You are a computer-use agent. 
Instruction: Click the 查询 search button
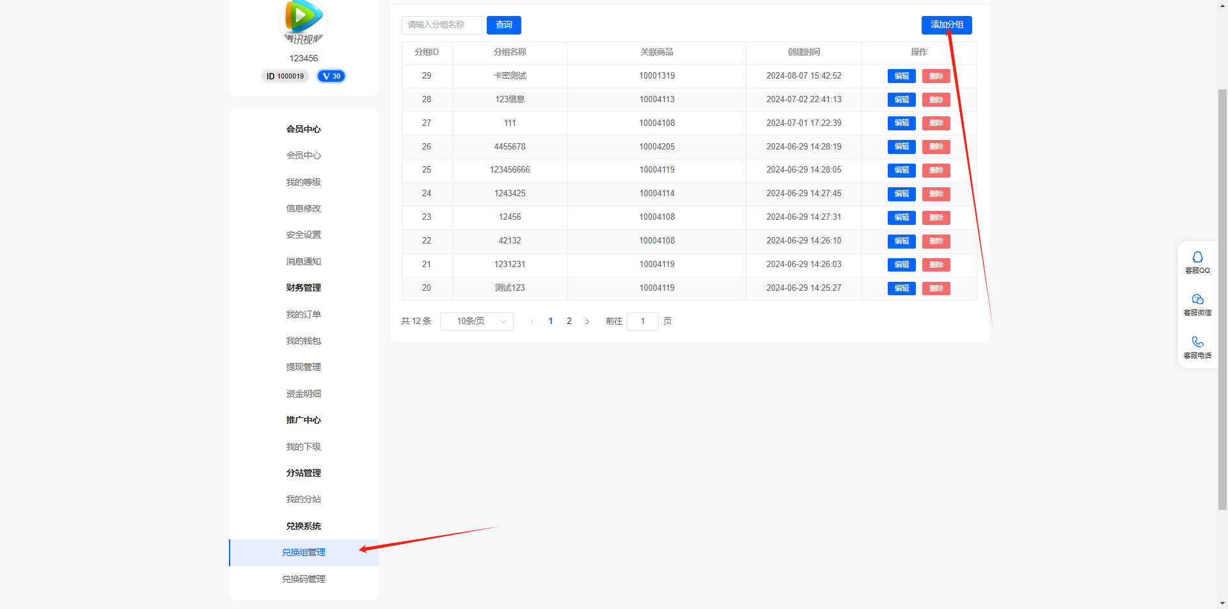point(504,25)
